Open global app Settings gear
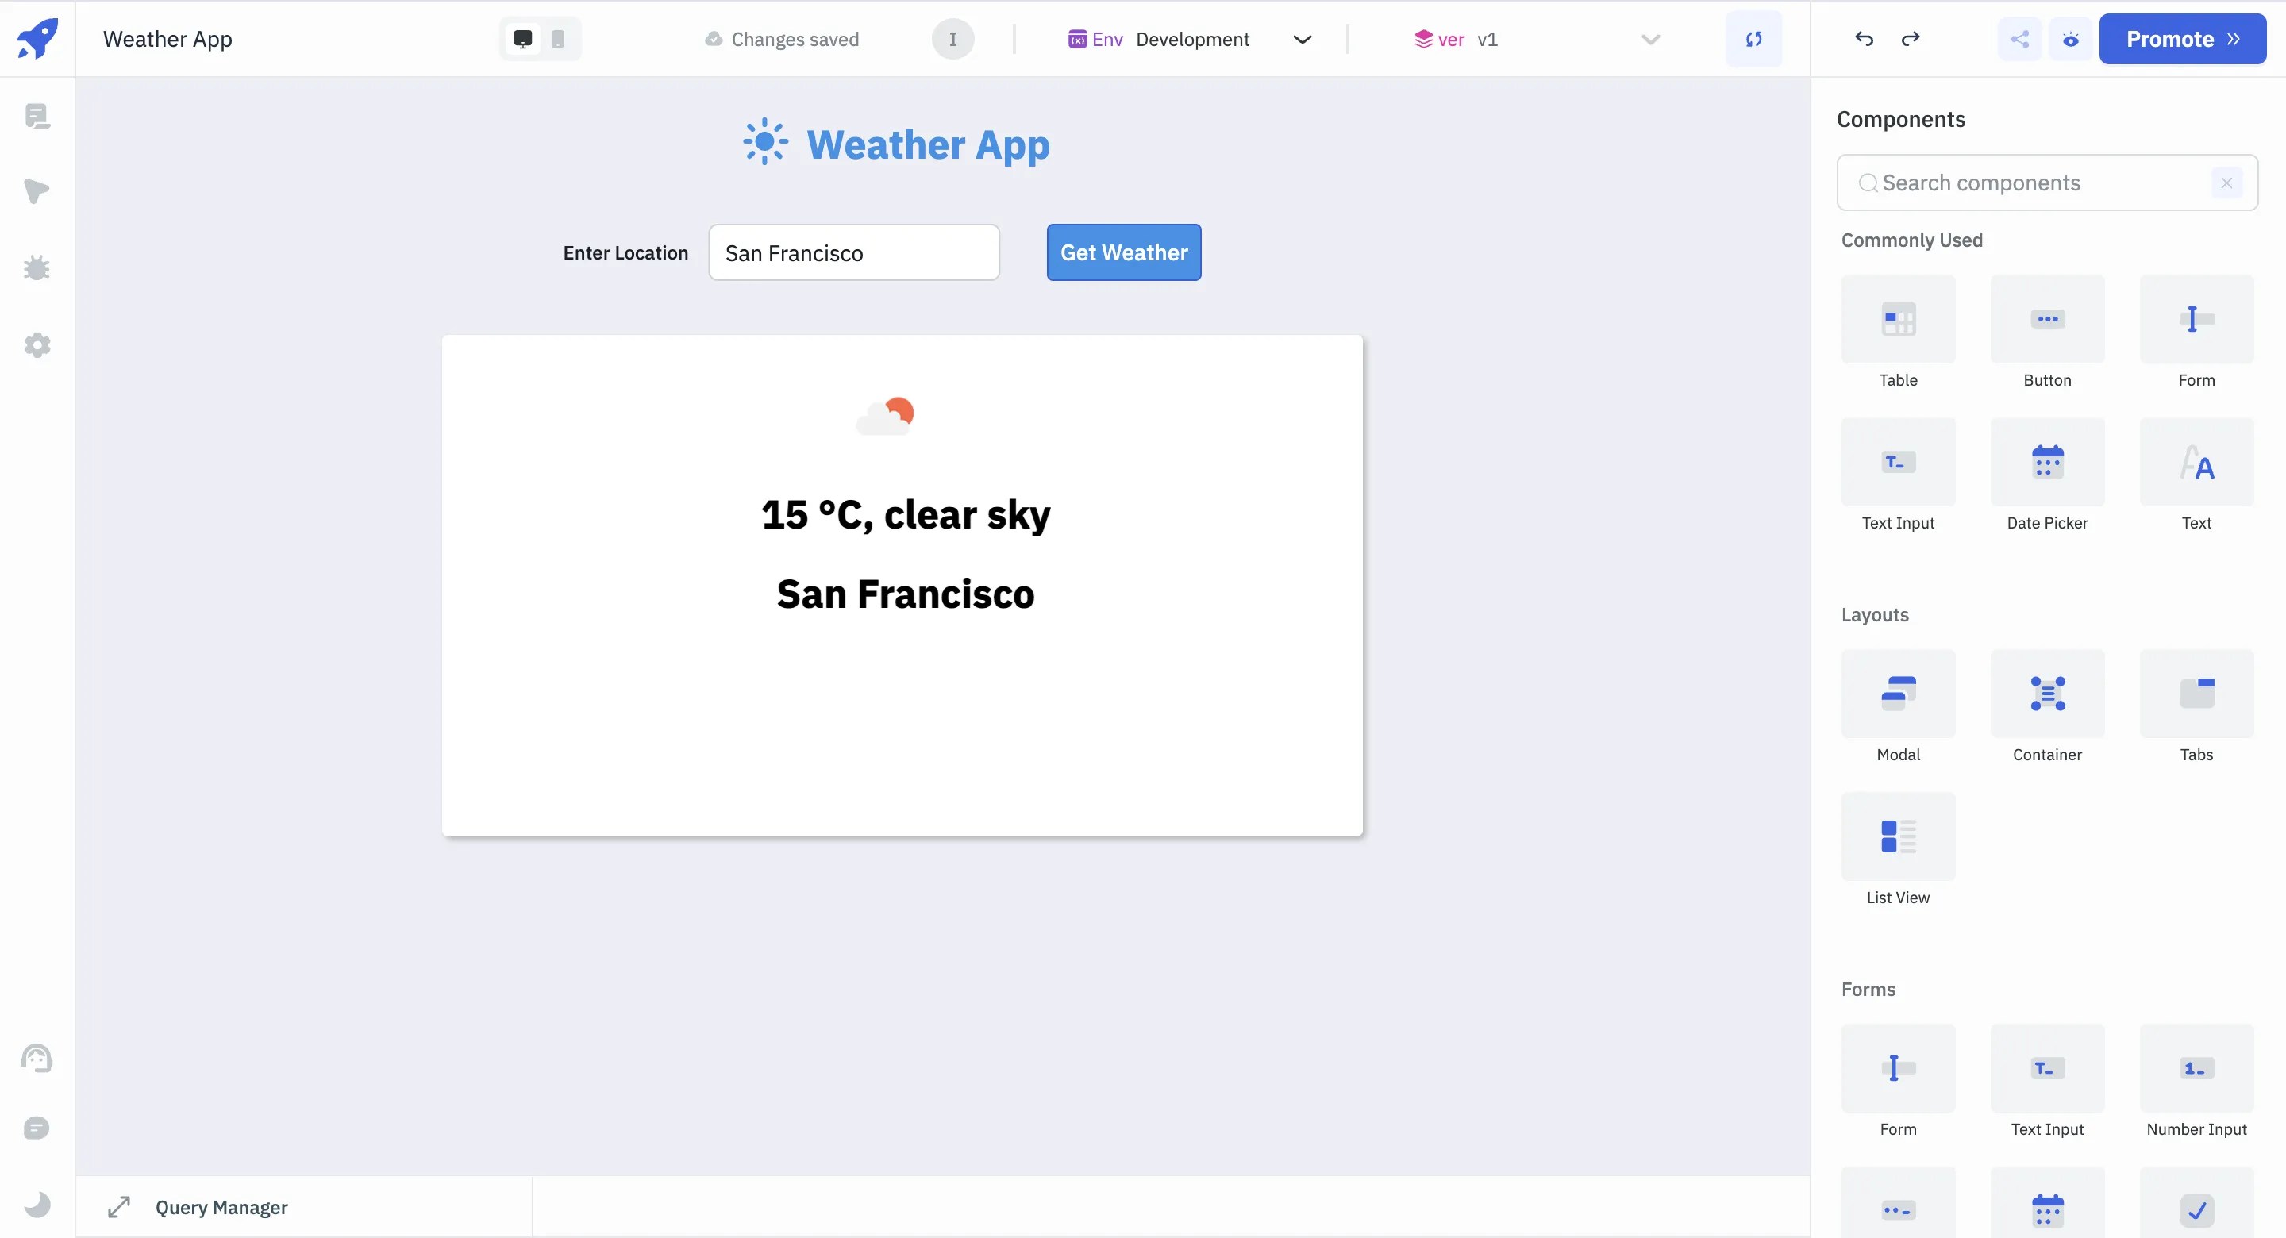This screenshot has height=1238, width=2286. pos(37,345)
